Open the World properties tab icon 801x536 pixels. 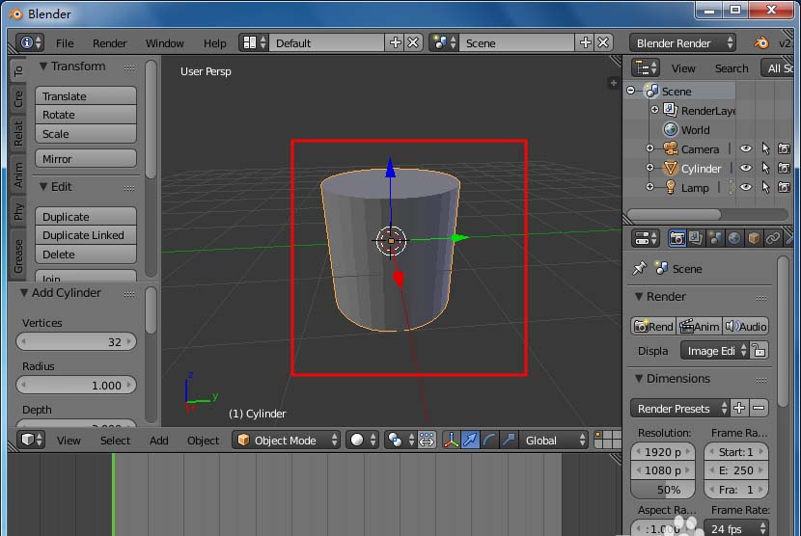coord(734,238)
